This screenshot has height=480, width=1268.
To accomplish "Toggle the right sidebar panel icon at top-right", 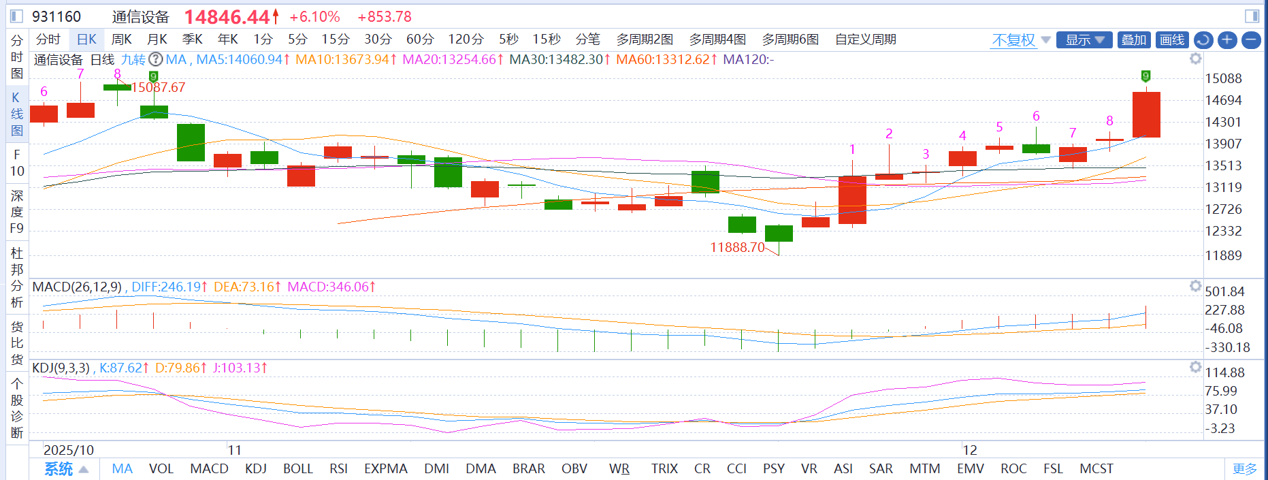I will [x=1252, y=16].
